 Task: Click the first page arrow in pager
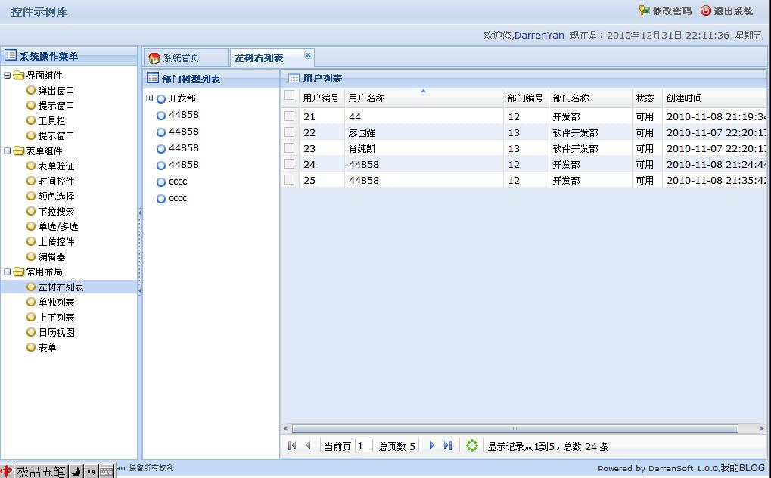click(292, 446)
